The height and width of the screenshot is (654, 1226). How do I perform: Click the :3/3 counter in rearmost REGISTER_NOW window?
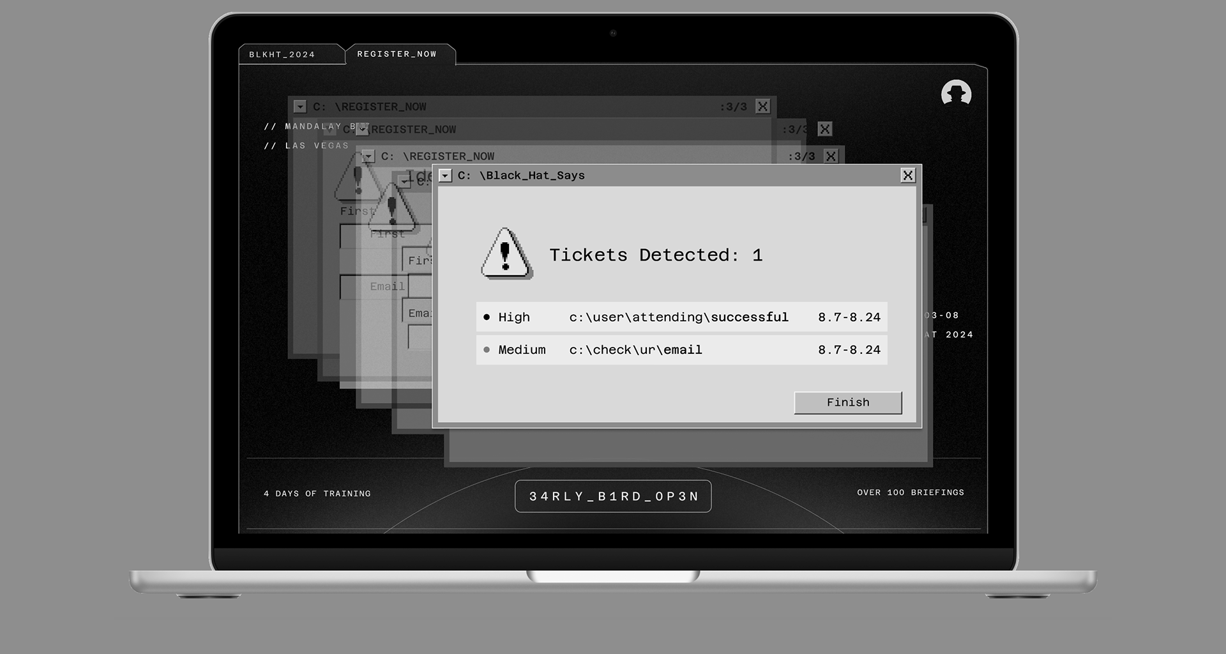pos(733,107)
